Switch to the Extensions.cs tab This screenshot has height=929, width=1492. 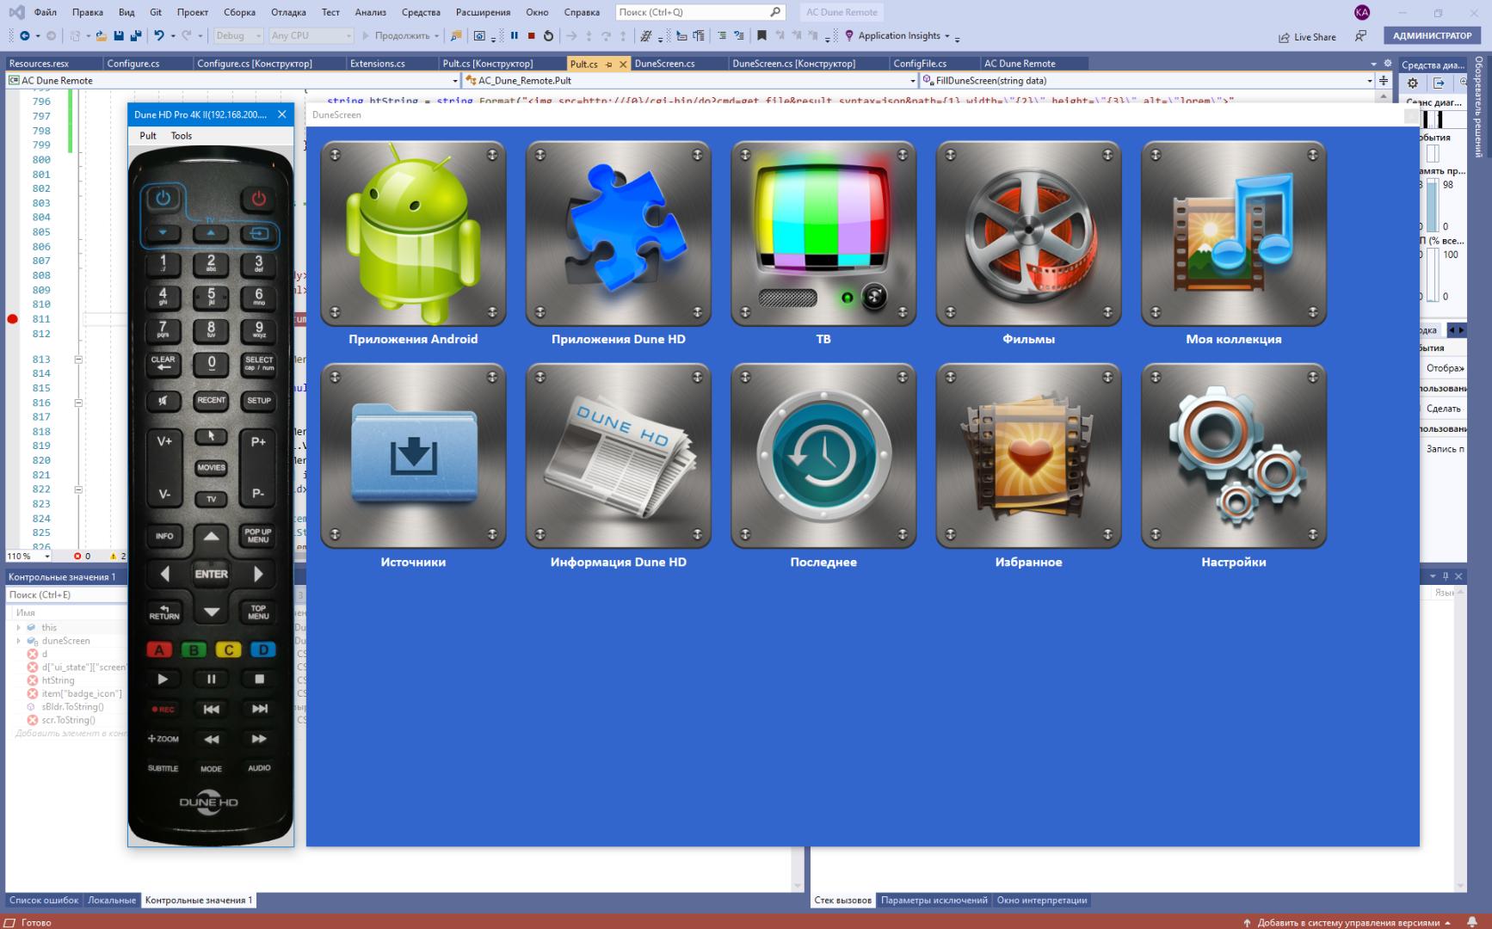(377, 64)
